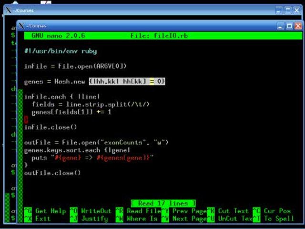305x229 pixels.
Task: Click the ^U UnCut Text shortcut
Action: point(230,219)
